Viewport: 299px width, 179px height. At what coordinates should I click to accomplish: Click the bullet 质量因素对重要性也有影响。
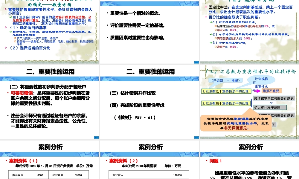[138, 38]
